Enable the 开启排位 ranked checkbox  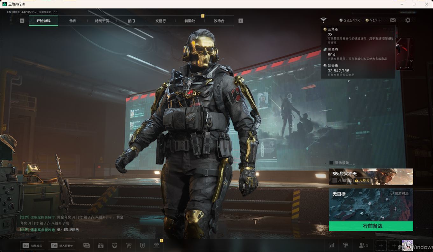334,180
